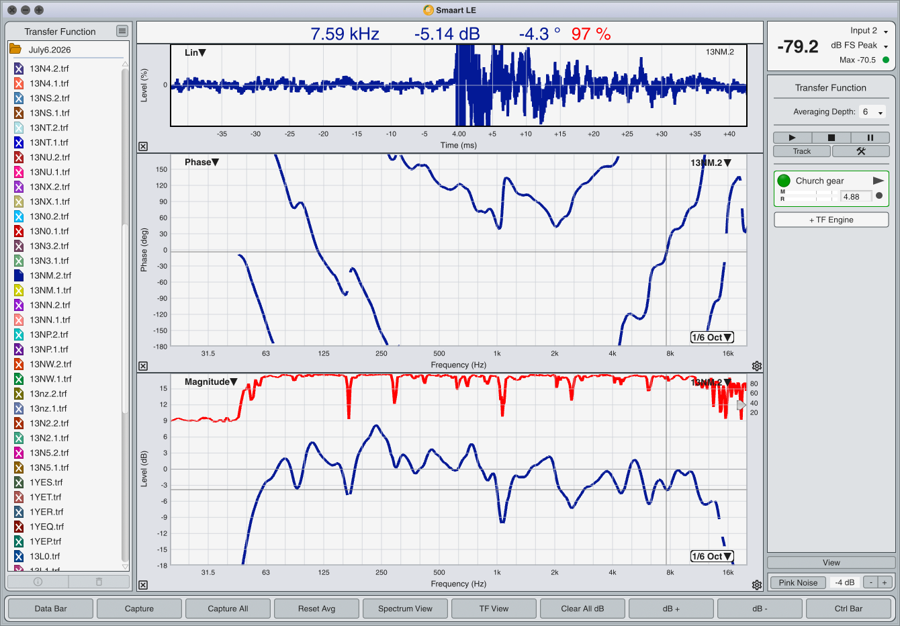The width and height of the screenshot is (900, 626).
Task: Close the impulse response pane
Action: point(143,146)
